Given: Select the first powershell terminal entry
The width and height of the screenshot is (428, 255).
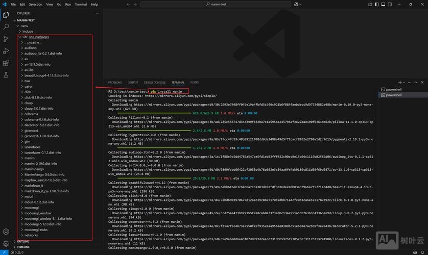Looking at the screenshot, I should (x=393, y=89).
